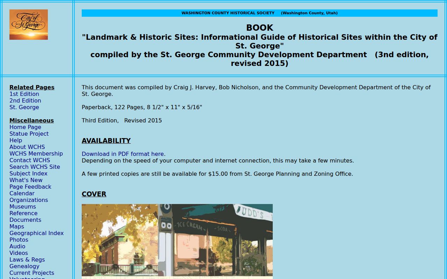Open About WCHS
This screenshot has height=279, width=447.
click(27, 147)
